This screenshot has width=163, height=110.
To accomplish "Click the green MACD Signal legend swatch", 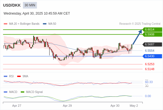I will point(22,92).
